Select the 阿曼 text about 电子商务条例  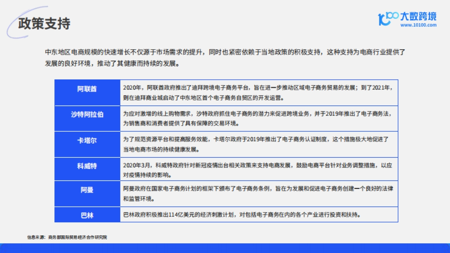(x=258, y=194)
